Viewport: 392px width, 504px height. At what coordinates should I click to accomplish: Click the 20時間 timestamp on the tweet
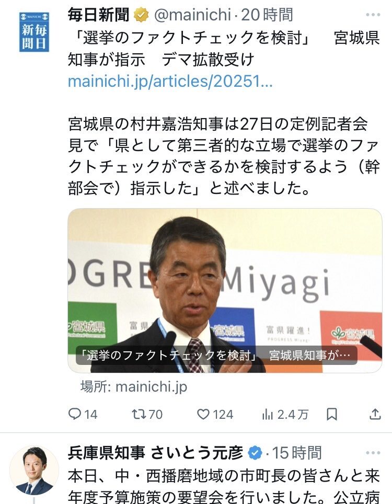267,15
